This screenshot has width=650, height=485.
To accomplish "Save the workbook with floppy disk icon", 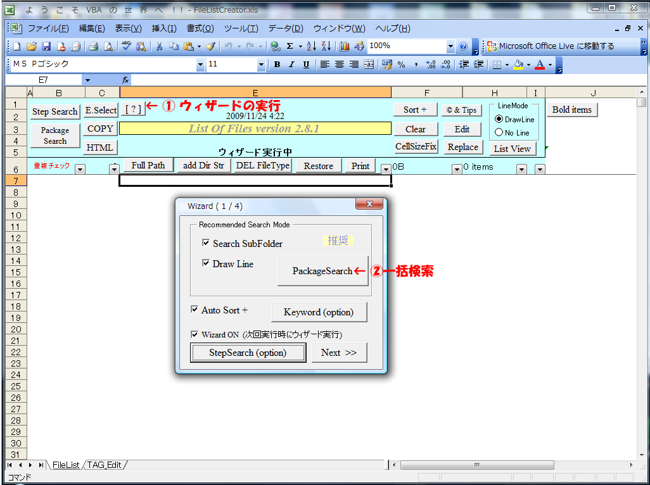I will point(46,47).
